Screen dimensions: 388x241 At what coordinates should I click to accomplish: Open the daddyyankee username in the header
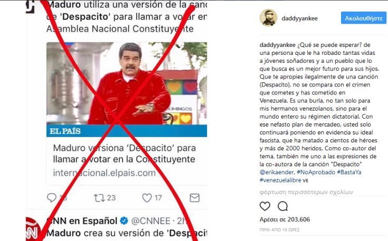[x=299, y=18]
